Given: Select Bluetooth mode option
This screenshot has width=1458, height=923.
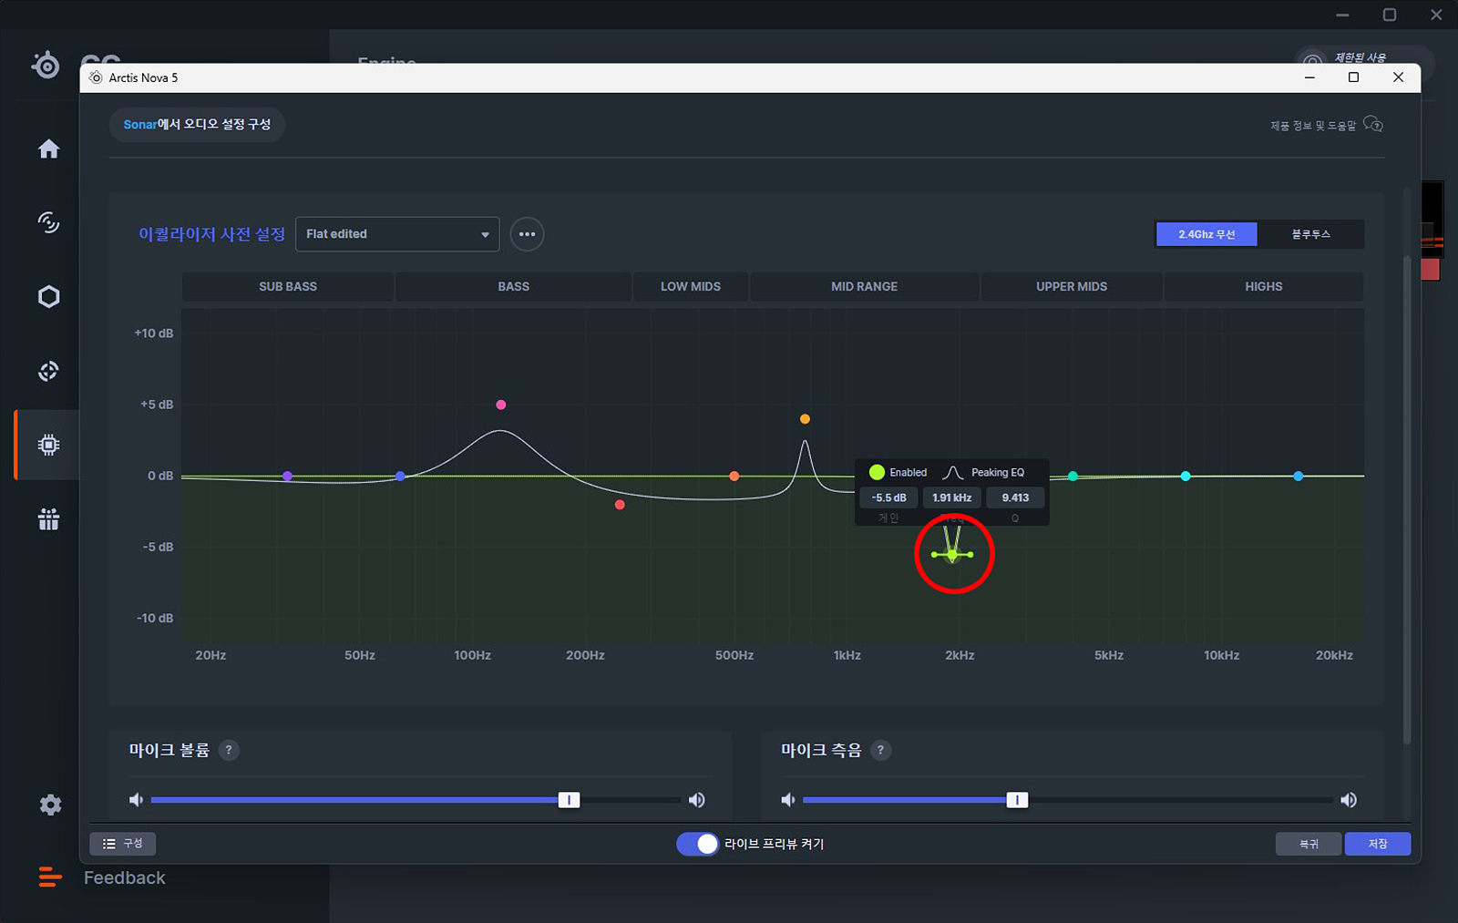Looking at the screenshot, I should [1310, 234].
